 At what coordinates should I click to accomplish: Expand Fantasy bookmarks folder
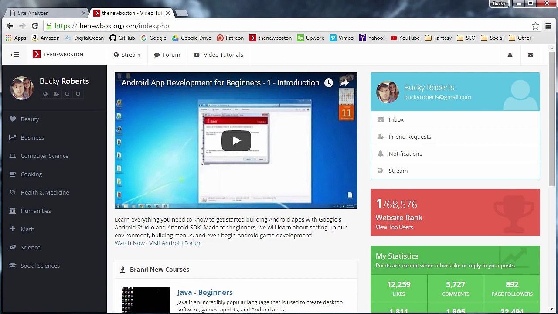(438, 38)
